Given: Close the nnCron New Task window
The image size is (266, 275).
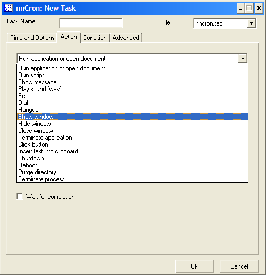Looking at the screenshot, I should (259, 8).
